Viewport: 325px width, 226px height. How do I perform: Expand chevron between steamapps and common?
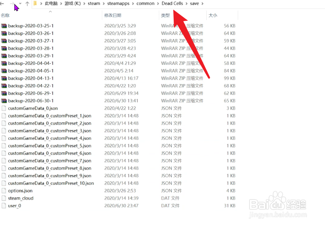(x=133, y=4)
